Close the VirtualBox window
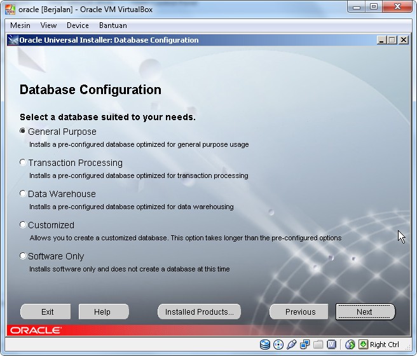 (x=397, y=7)
